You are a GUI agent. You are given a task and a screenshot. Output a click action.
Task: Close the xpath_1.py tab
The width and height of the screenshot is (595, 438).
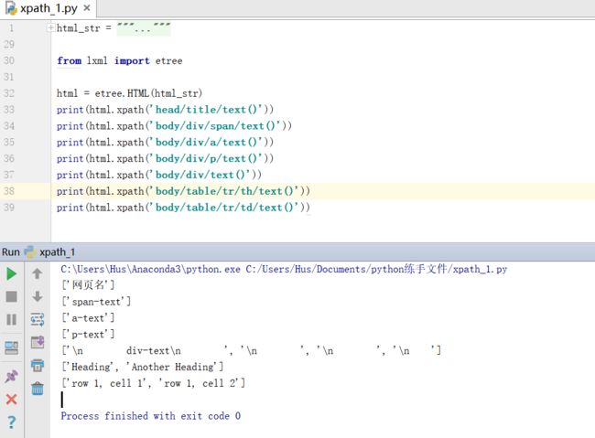[x=87, y=8]
